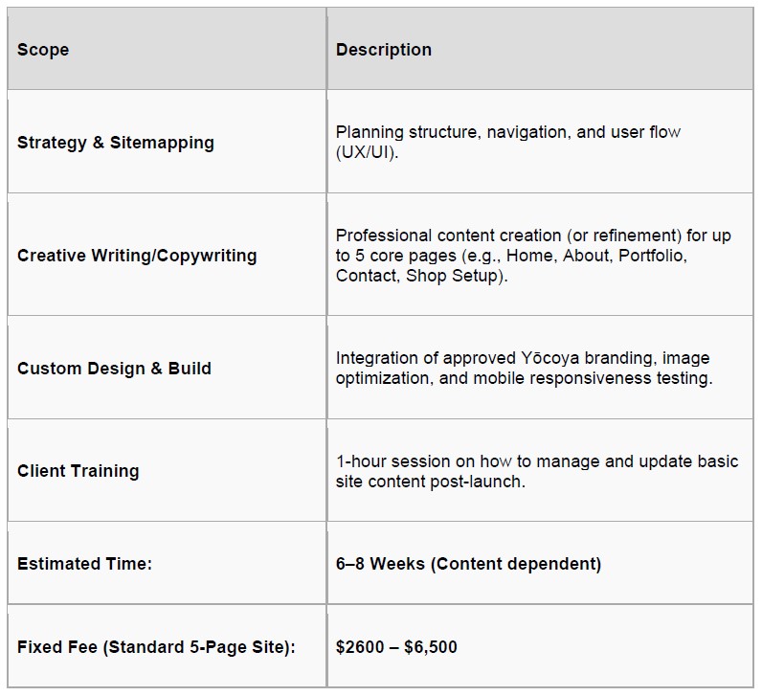Viewport: 762px width, 696px height.
Task: Click the Estimated Time label
Action: click(84, 564)
